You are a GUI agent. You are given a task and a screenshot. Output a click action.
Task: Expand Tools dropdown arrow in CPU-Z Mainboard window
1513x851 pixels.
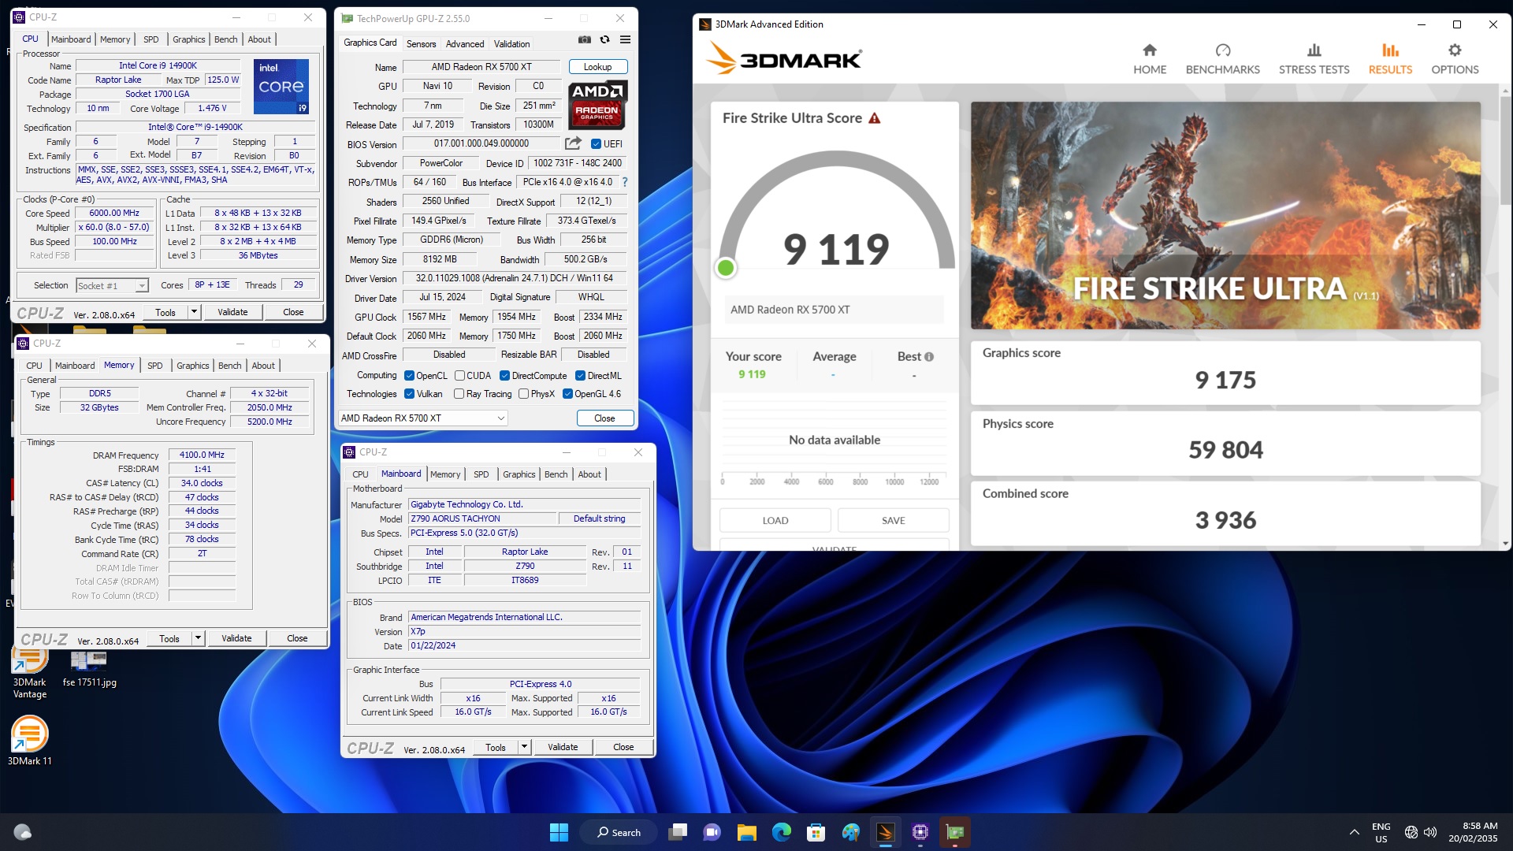(x=524, y=747)
